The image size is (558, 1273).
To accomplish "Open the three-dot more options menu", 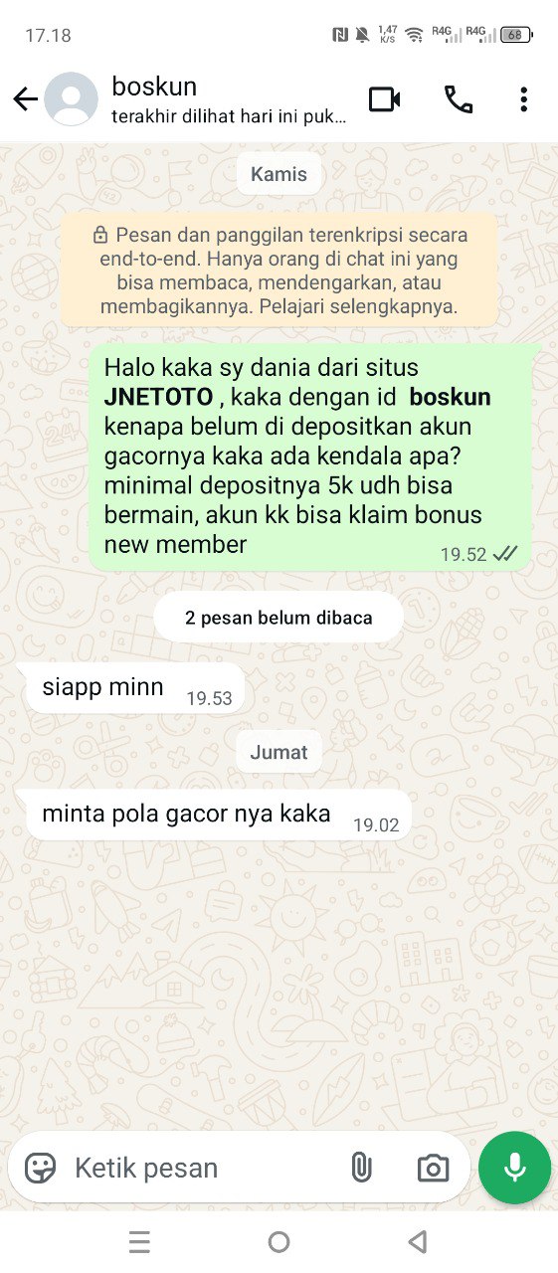I will click(x=523, y=98).
